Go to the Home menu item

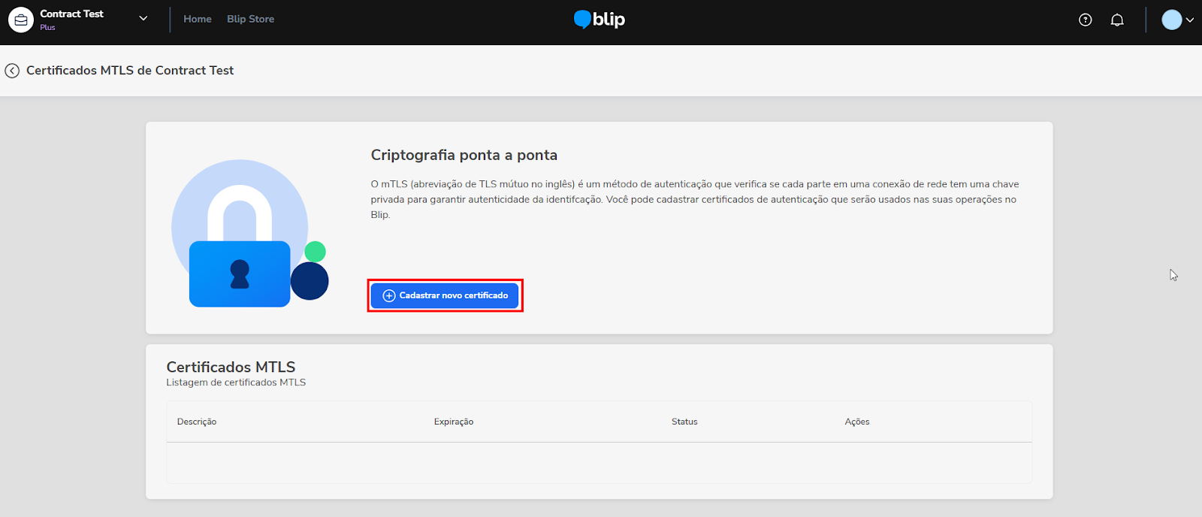(198, 19)
